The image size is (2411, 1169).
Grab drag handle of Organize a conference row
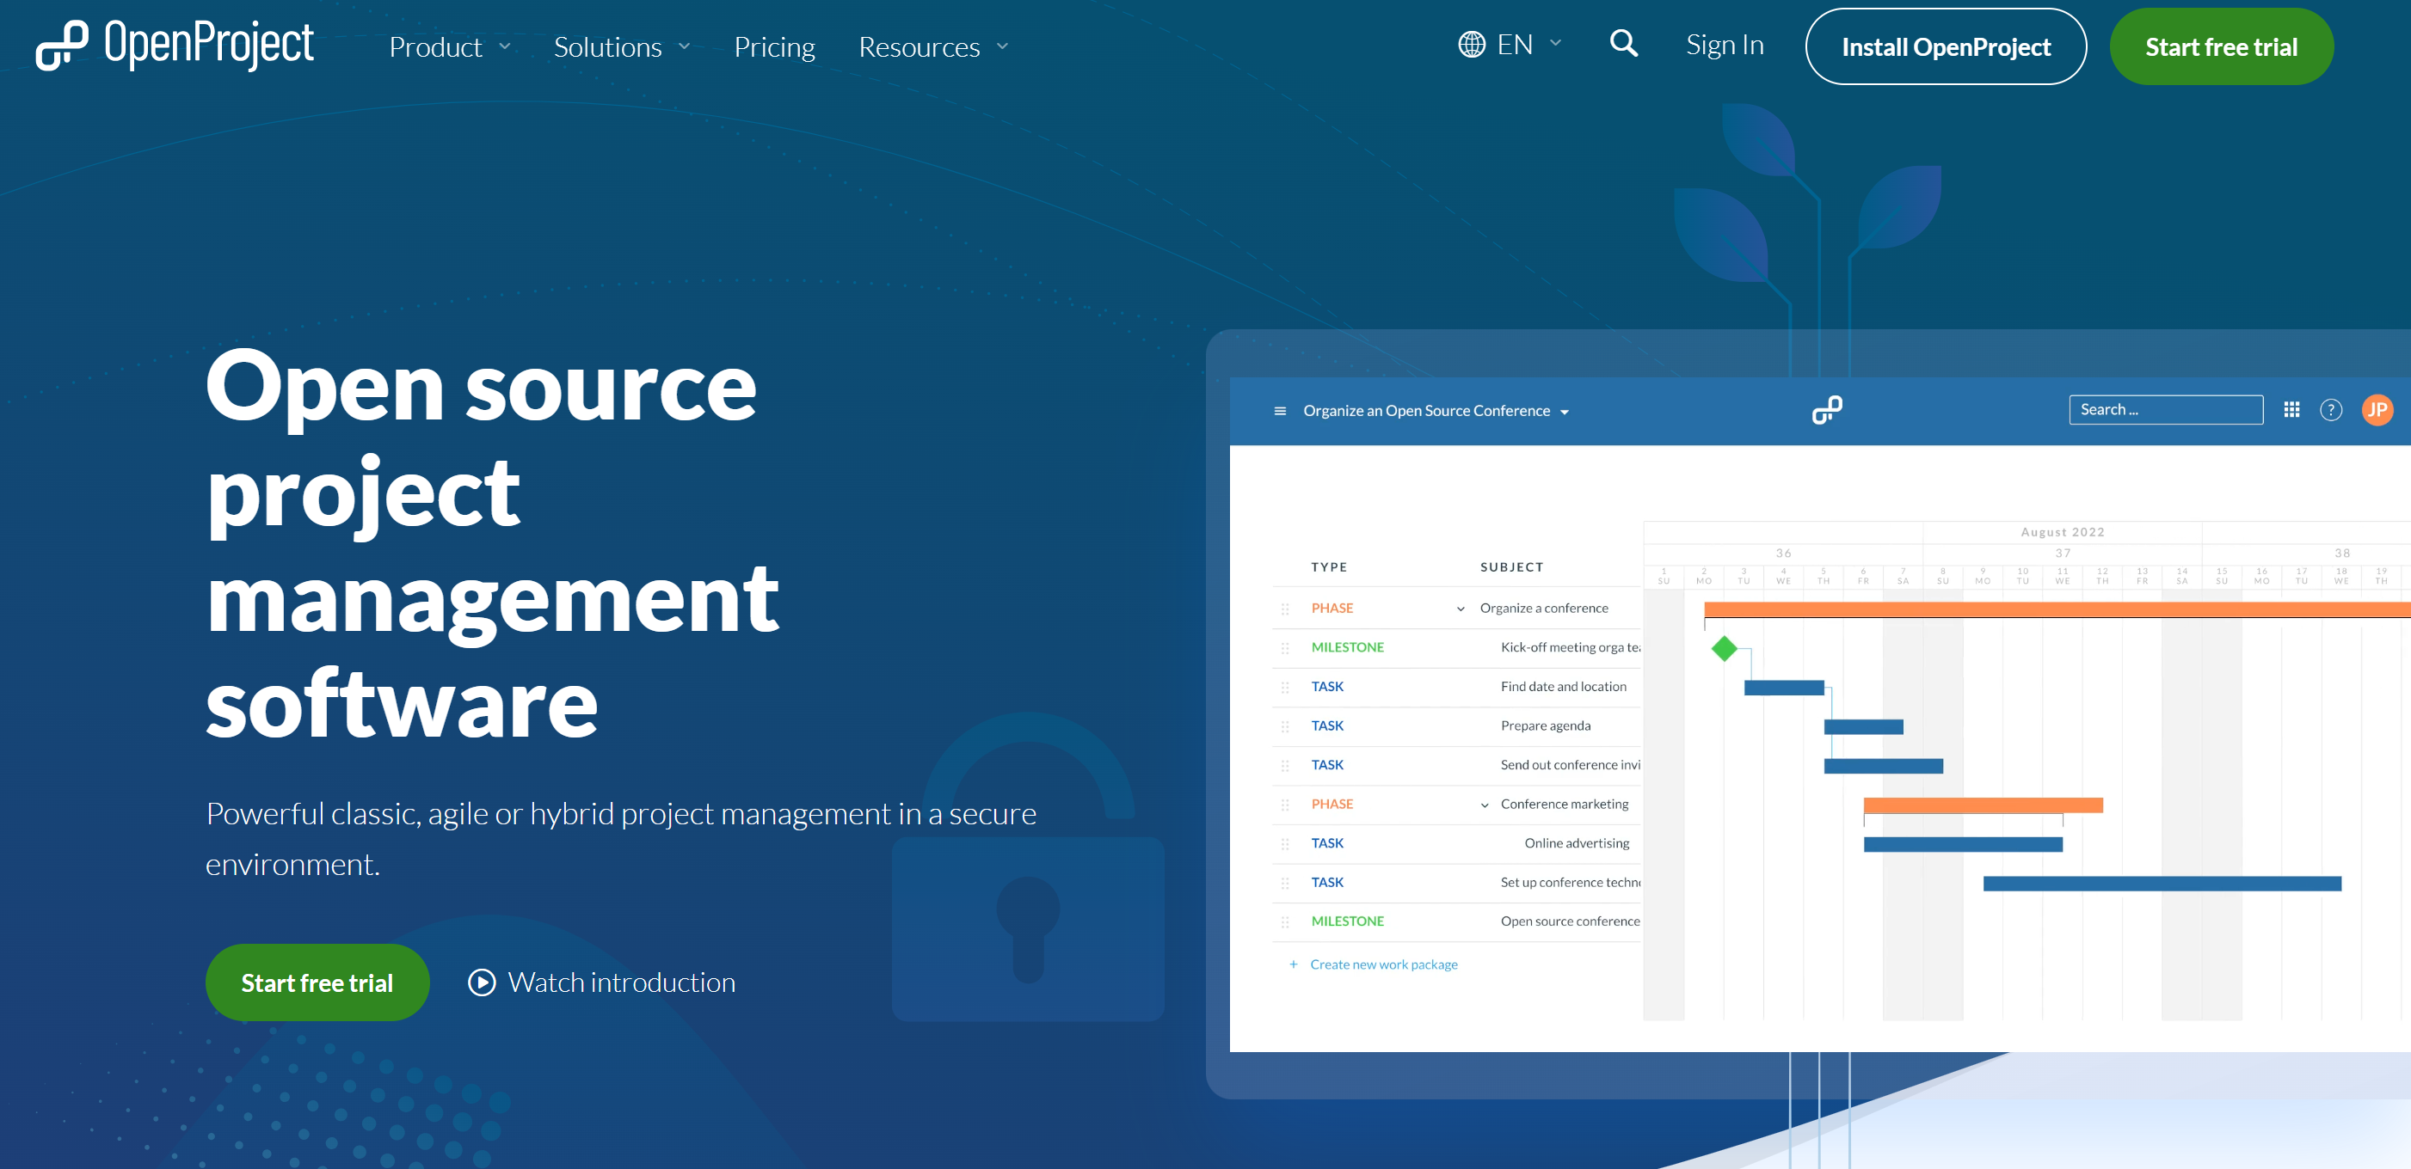pos(1285,609)
